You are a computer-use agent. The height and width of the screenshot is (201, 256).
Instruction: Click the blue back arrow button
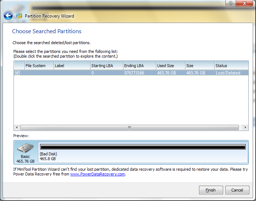click(8, 16)
